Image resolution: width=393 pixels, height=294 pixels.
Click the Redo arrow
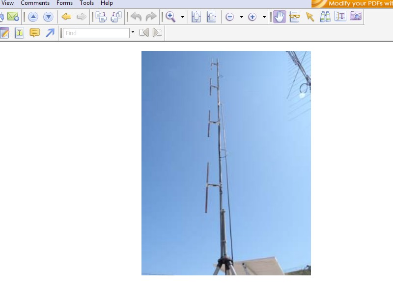pos(151,17)
